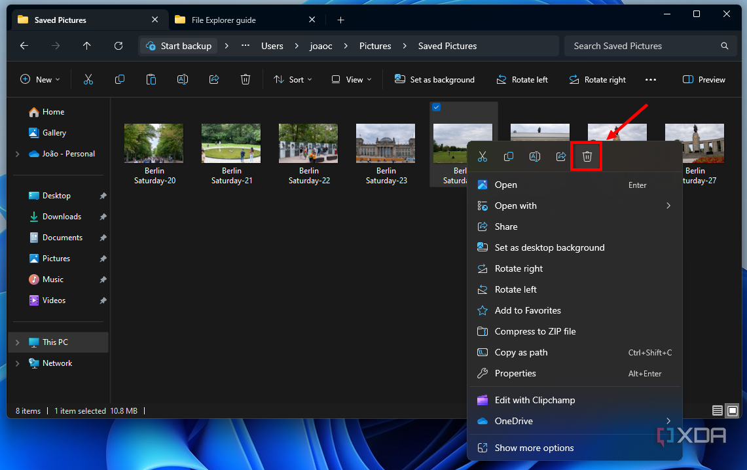This screenshot has height=470, width=747.
Task: Switch to details view in the status bar
Action: pyautogui.click(x=717, y=410)
